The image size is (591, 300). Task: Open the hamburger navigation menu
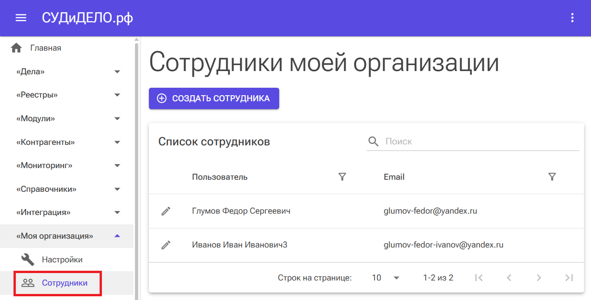20,17
